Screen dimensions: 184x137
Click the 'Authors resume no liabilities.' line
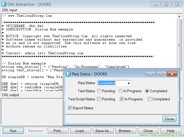point(35,46)
